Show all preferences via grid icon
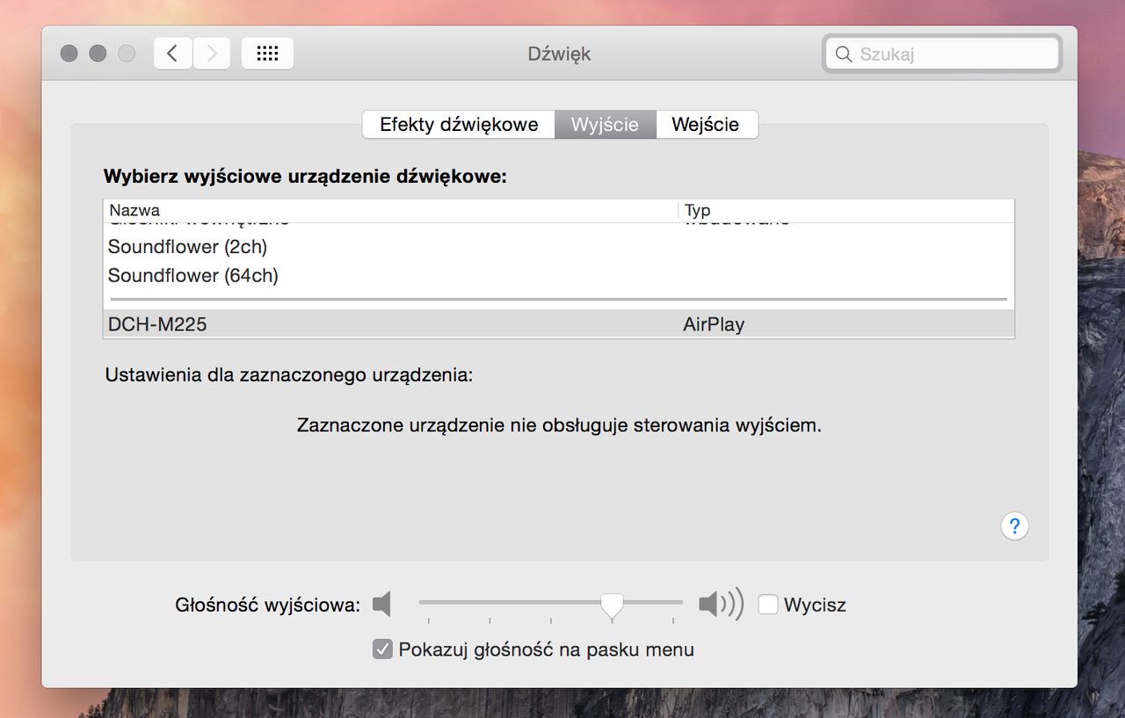 point(267,54)
